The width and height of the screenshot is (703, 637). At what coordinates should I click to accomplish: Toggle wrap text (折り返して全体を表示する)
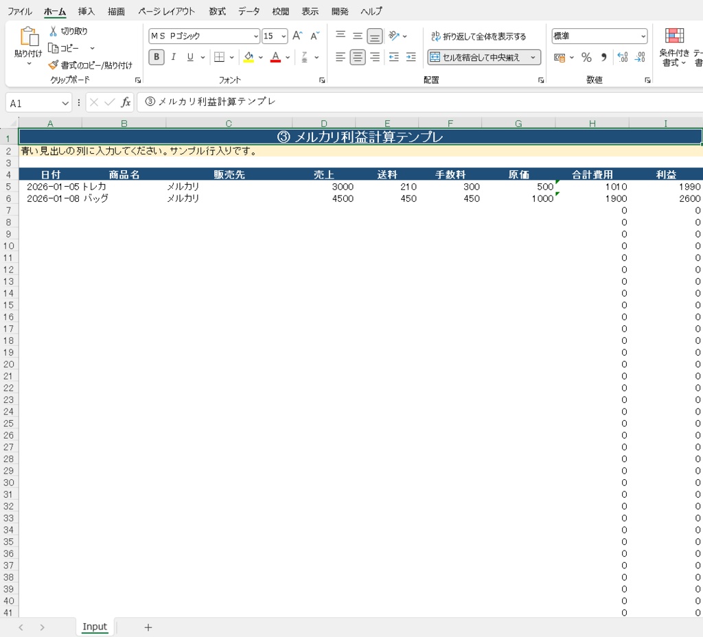[479, 36]
